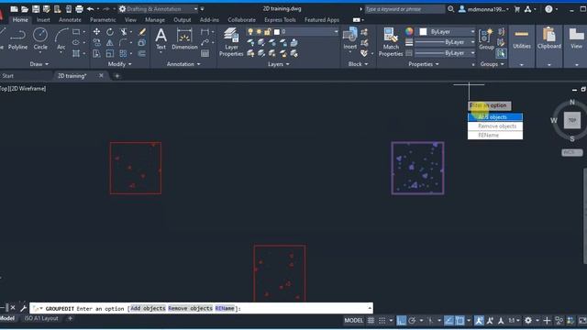The height and width of the screenshot is (330, 587).
Task: Toggle polar tracking in status bar
Action: pos(412,321)
